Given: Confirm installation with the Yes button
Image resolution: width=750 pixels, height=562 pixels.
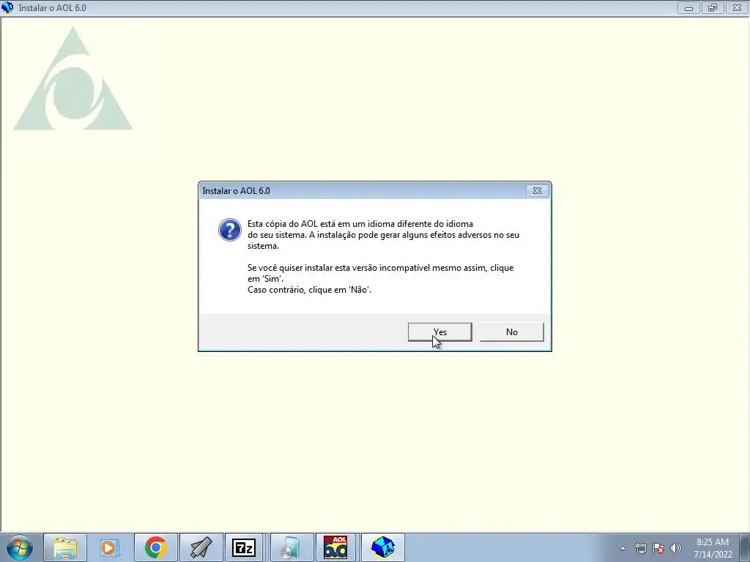Looking at the screenshot, I should coord(439,332).
